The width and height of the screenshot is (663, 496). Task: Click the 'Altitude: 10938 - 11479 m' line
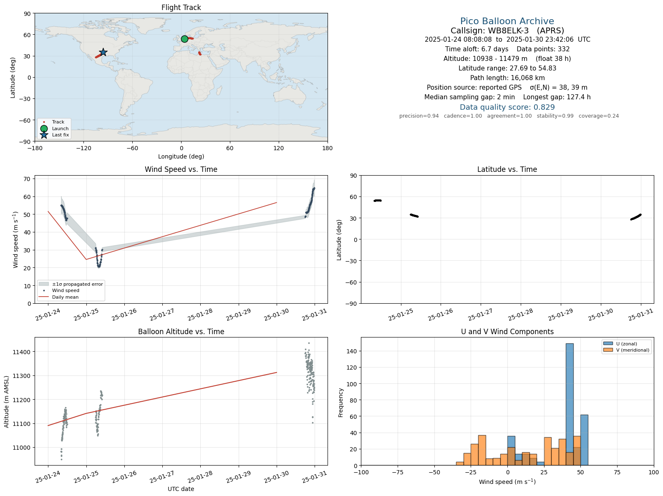pyautogui.click(x=507, y=59)
